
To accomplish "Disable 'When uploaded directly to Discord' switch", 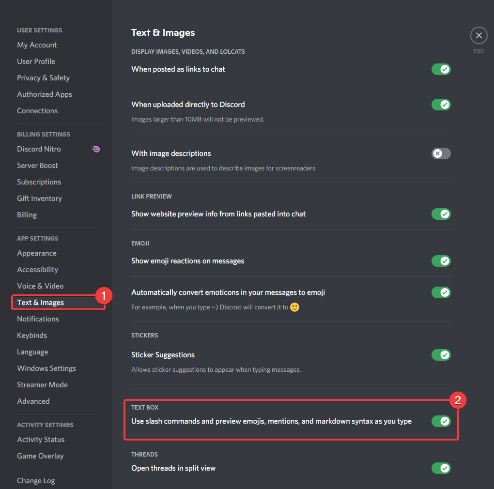I will pos(441,105).
